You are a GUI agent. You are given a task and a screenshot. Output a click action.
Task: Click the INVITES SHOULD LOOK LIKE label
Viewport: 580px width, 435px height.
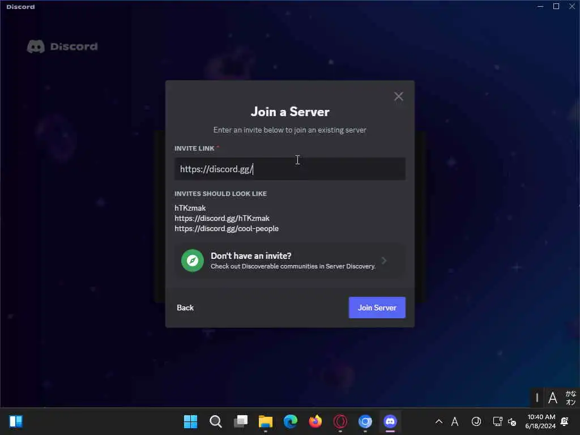point(220,194)
